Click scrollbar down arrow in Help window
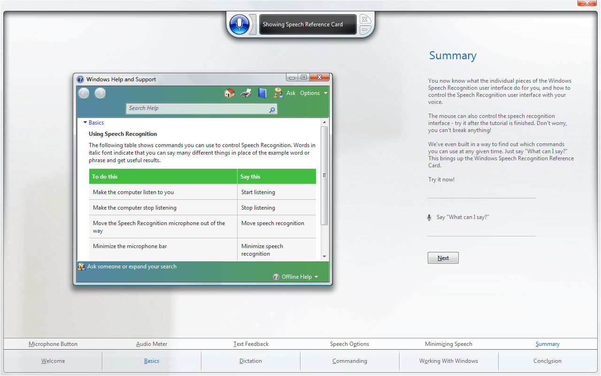Screen dimensions: 601x376 pyautogui.click(x=324, y=257)
